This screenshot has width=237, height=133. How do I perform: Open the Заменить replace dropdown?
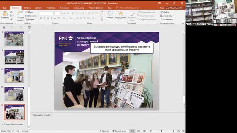(x=167, y=16)
